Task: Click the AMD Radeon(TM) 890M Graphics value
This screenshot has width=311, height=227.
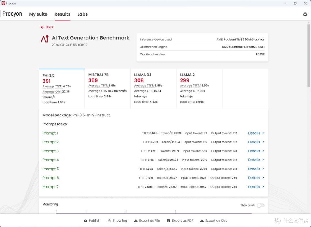Action: tap(240, 39)
